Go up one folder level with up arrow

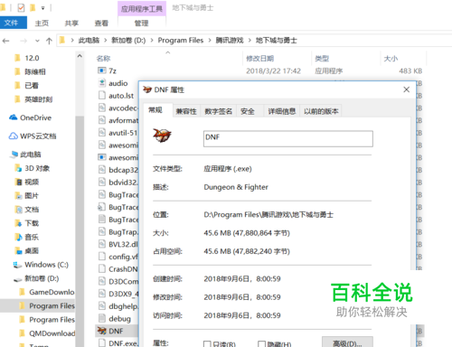click(49, 41)
